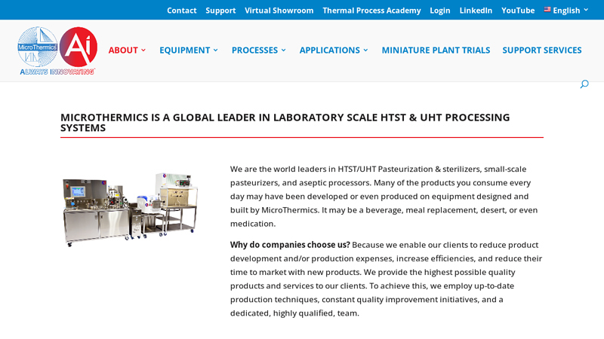Open SUPPORT SERVICES menu item
604x339 pixels.
click(x=541, y=50)
